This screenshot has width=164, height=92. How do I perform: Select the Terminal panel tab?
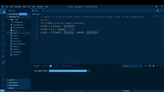[36, 66]
